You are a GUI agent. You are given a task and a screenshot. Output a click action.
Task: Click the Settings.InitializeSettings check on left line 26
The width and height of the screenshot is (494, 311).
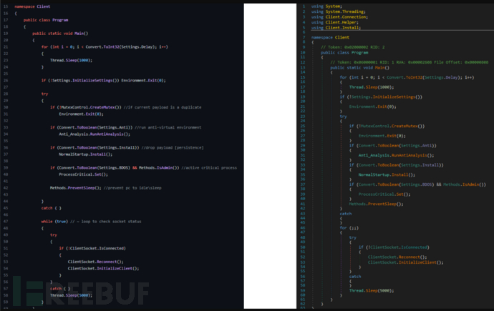(x=103, y=80)
